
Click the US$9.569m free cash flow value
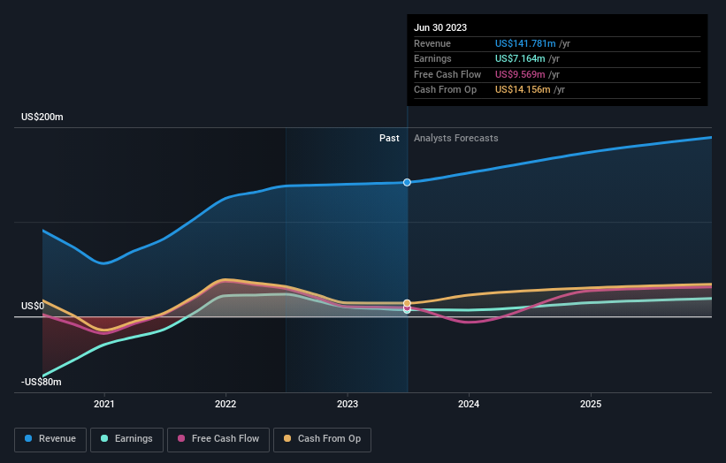520,74
